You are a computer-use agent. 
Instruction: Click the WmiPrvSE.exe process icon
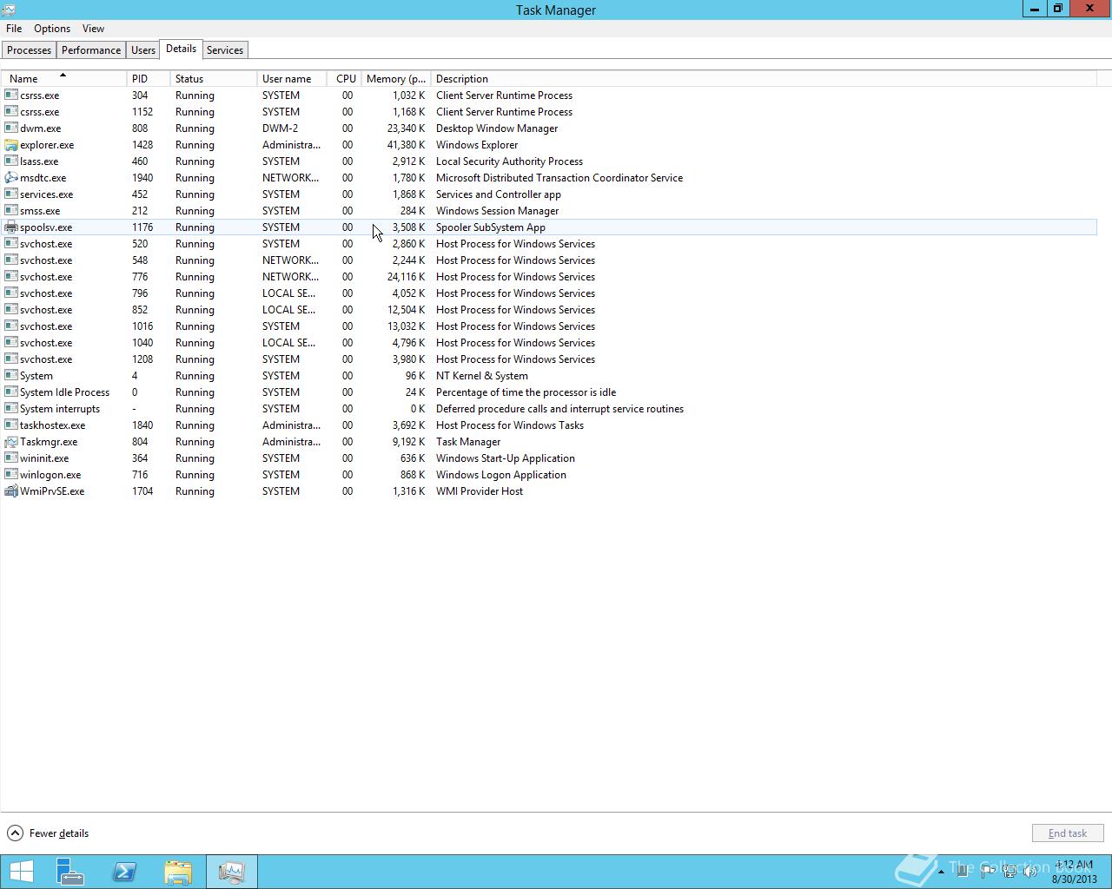click(11, 491)
